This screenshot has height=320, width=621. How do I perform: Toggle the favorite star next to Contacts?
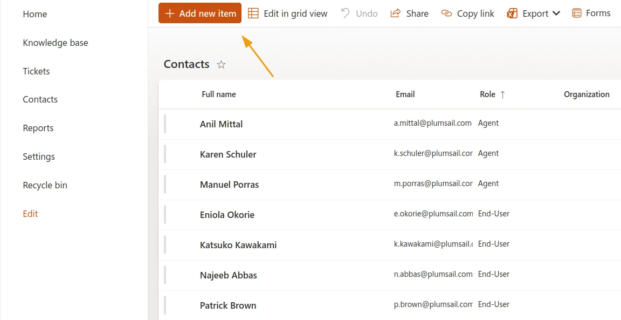point(221,64)
